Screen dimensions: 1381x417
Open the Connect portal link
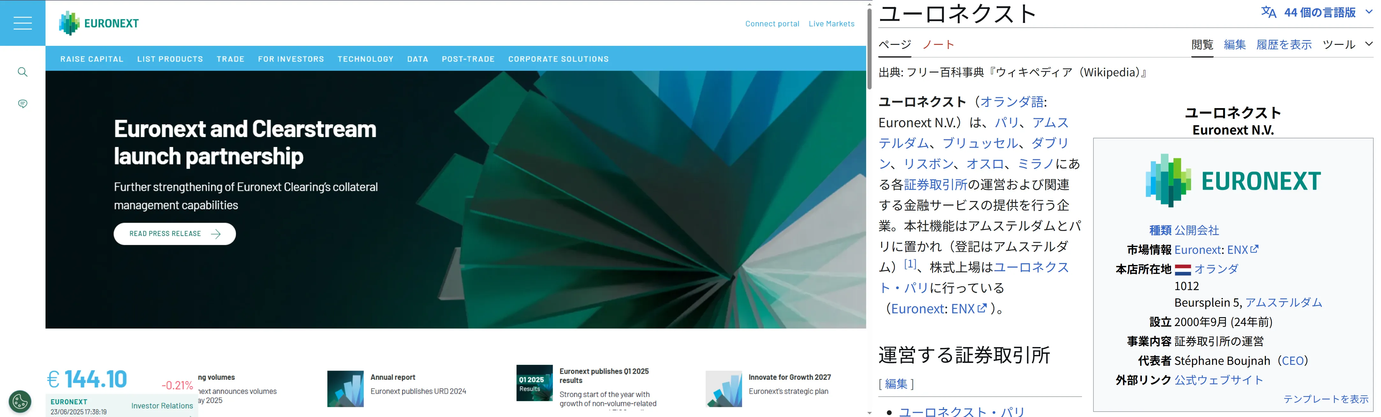coord(772,24)
